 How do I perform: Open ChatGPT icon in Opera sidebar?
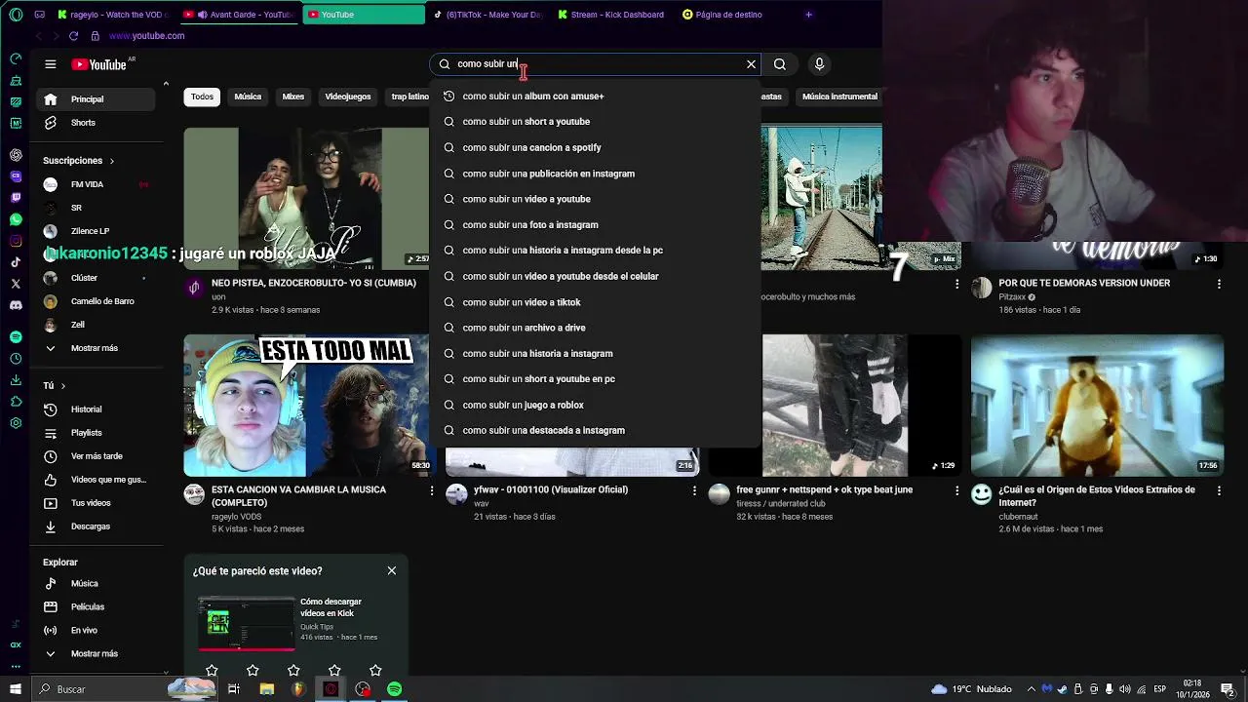point(16,155)
